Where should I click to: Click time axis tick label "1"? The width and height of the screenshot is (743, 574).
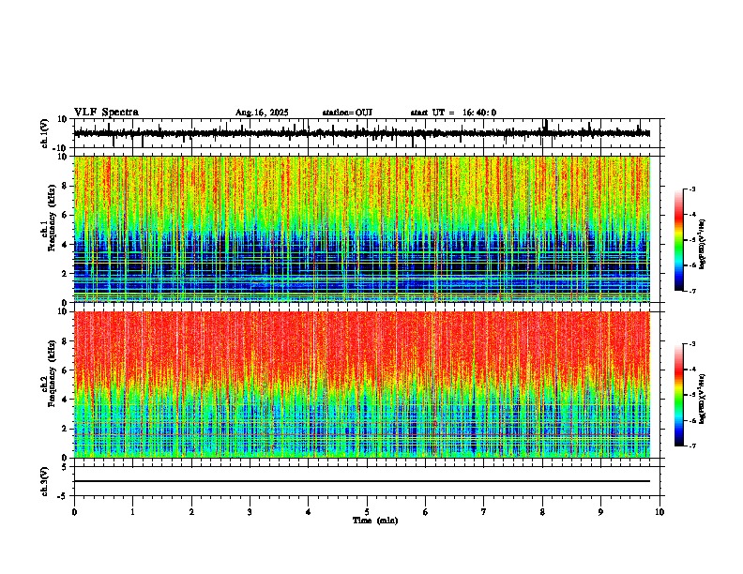(132, 512)
